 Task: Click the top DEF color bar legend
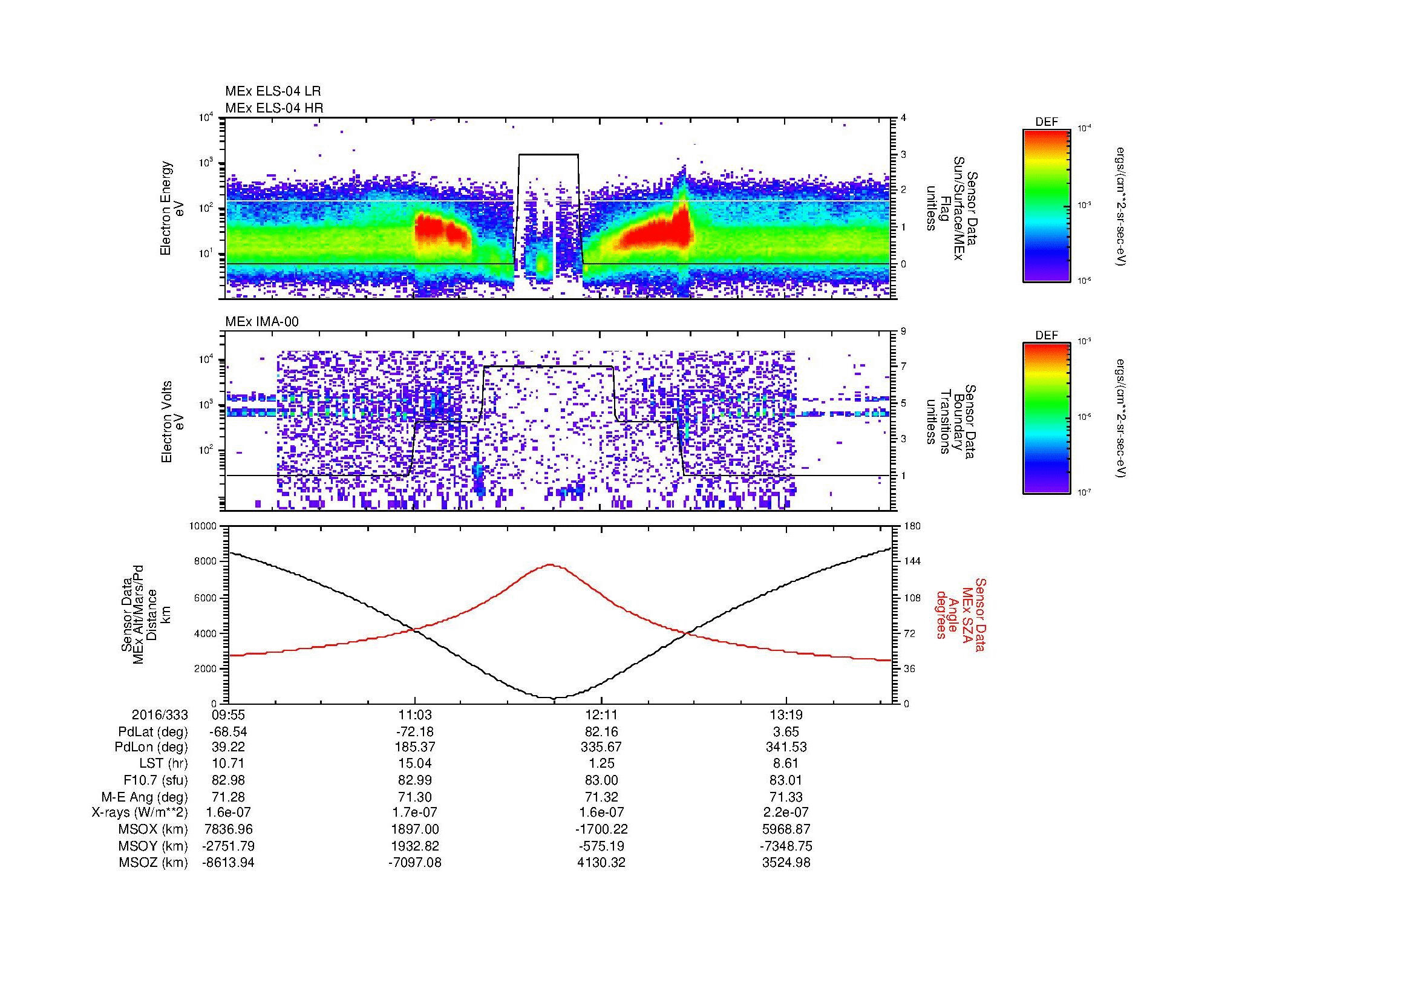(1047, 205)
